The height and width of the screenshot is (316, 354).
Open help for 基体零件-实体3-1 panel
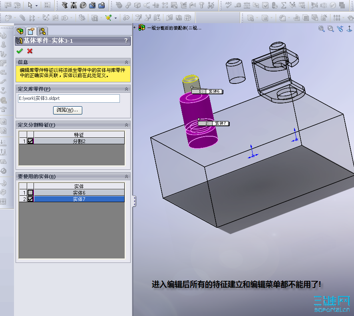click(126, 41)
